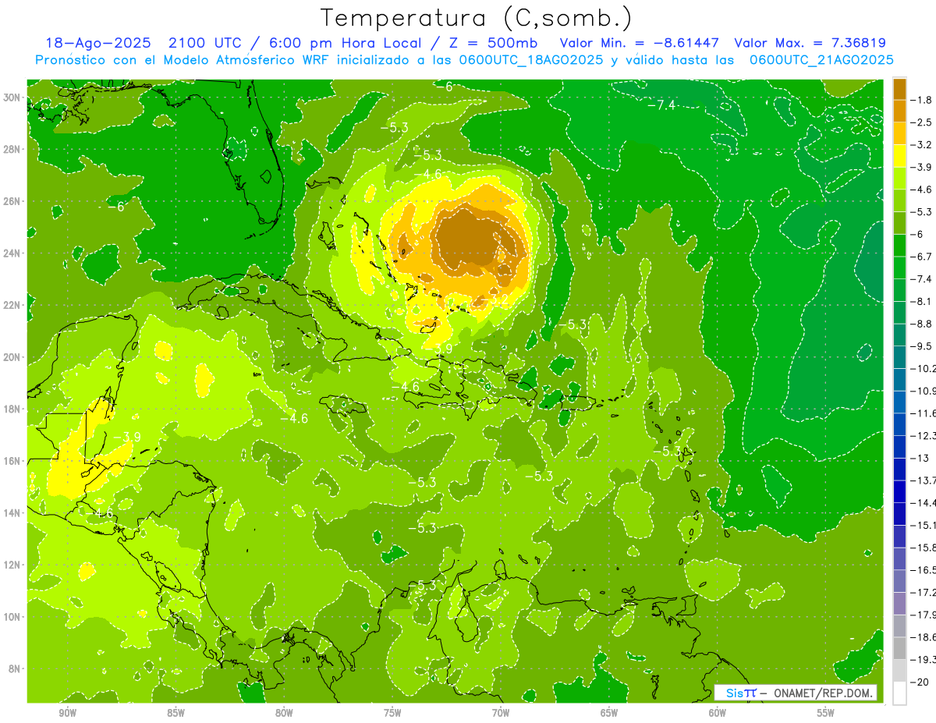Select legend color band between -3.2 and -3.9
The image size is (936, 723).
point(899,156)
